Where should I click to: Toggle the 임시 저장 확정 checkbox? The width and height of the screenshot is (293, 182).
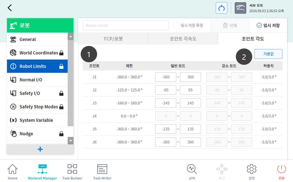click(176, 25)
